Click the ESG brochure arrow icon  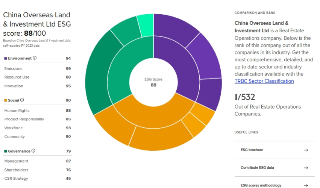coord(306,150)
